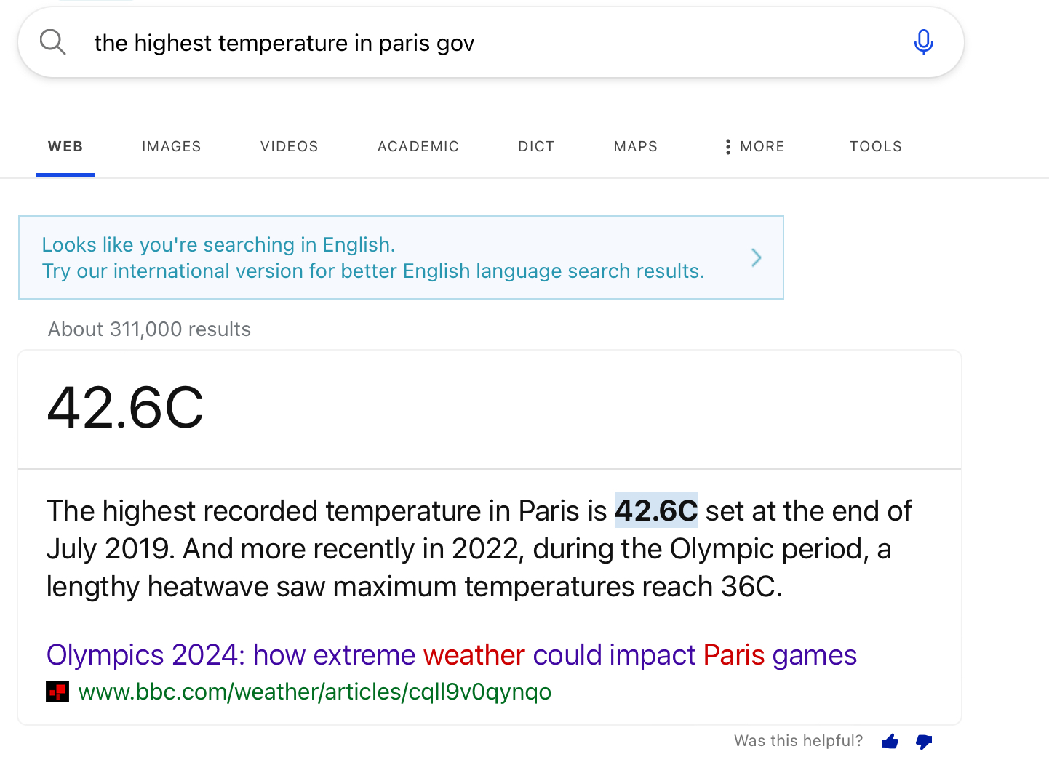The width and height of the screenshot is (1049, 757).
Task: Click the BBC favicon next to URL
Action: [57, 692]
